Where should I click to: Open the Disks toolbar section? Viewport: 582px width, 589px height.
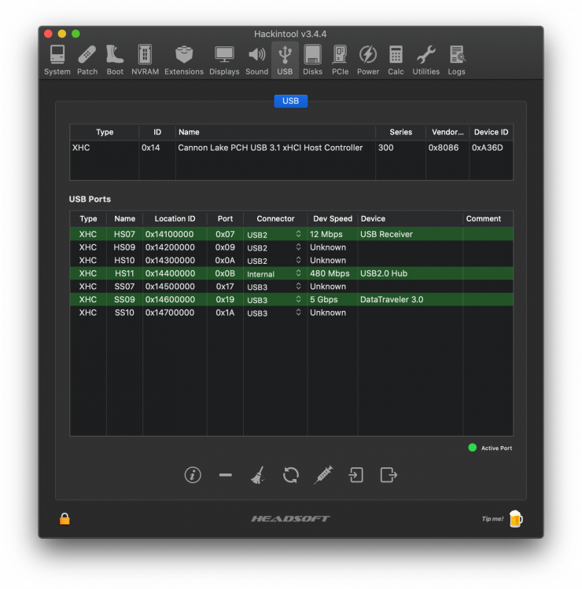coord(313,60)
